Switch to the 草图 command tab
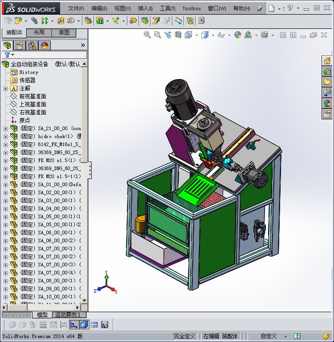This screenshot has width=334, height=342. pyautogui.click(x=64, y=33)
